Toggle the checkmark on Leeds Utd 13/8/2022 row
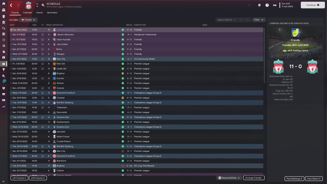327x184 pixels. (11, 68)
